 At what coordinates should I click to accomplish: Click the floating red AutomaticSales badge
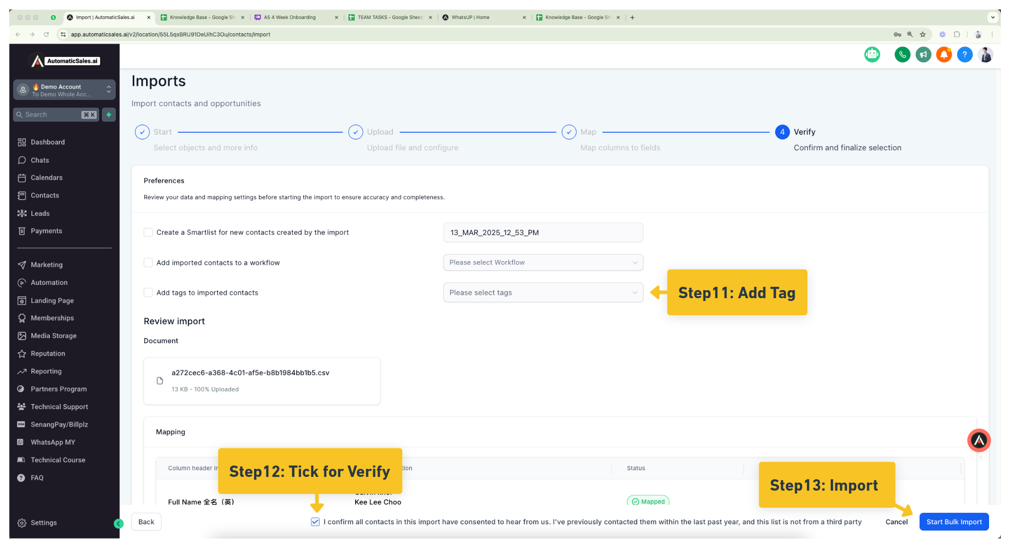tap(979, 441)
